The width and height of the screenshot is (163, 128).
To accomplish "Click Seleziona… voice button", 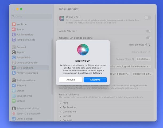I will pos(143,59).
